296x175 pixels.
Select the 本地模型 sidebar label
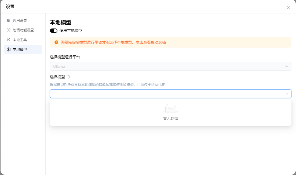(x=20, y=49)
